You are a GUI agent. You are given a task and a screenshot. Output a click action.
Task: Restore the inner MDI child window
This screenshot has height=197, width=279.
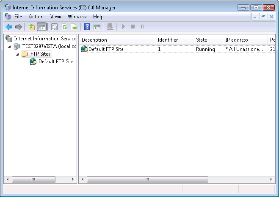coord(263,17)
